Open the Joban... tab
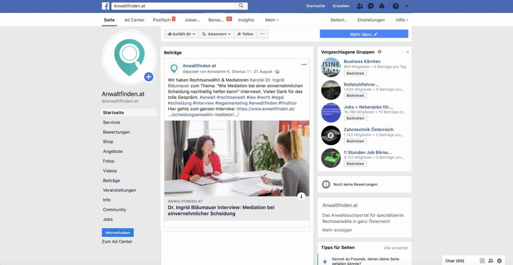Screen dimensions: 513x265 pos(192,20)
